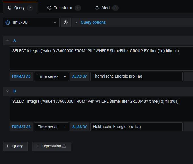Click the plus icon on Query button
Image resolution: width=193 pixels, height=164 pixels.
click(x=8, y=146)
